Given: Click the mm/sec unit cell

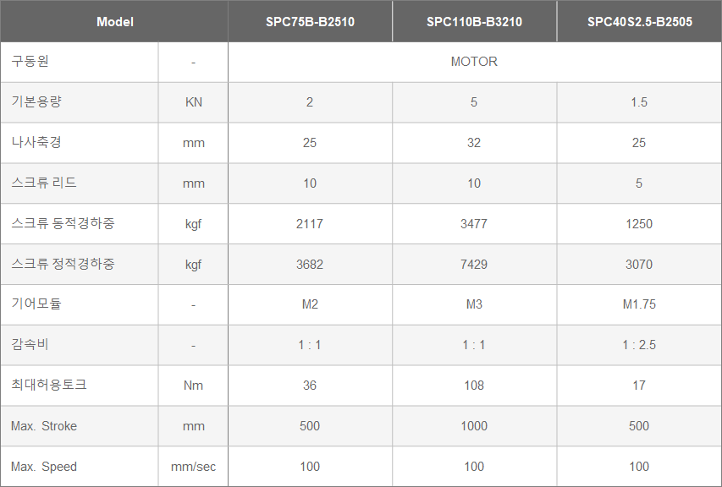Looking at the screenshot, I should (194, 467).
